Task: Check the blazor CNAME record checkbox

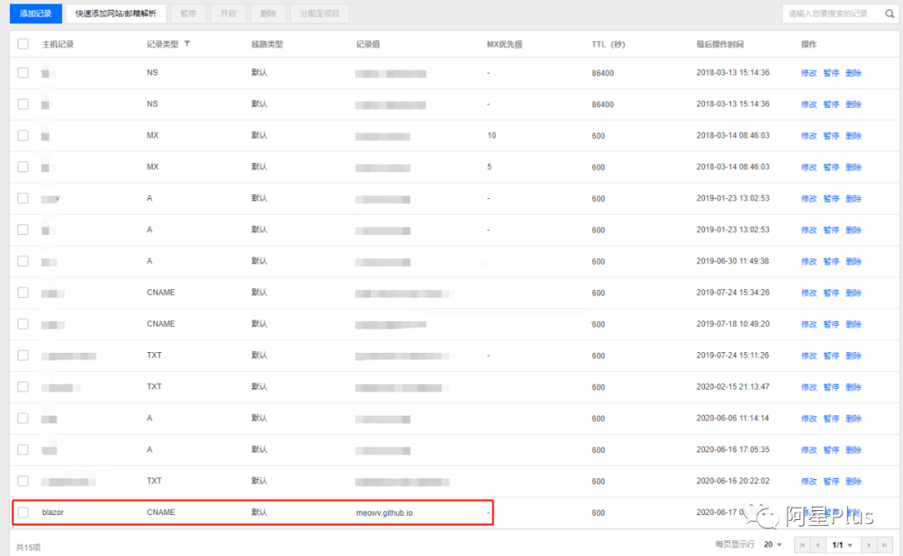Action: pyautogui.click(x=23, y=513)
